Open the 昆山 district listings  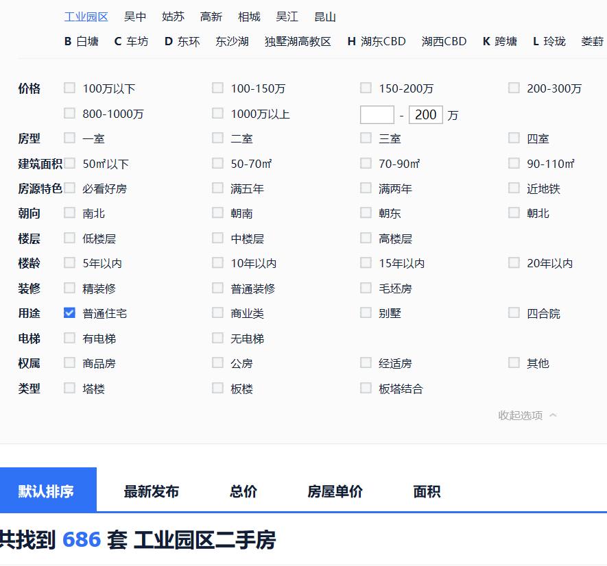[x=325, y=16]
